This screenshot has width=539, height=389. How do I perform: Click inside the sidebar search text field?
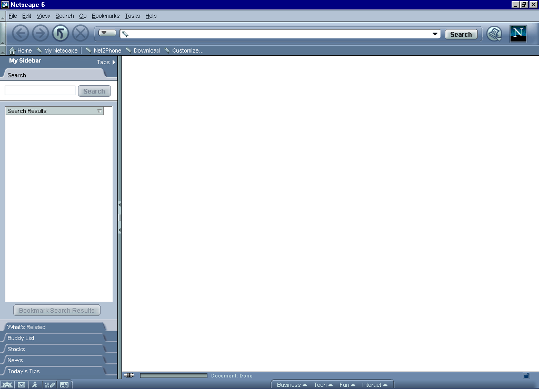click(40, 91)
